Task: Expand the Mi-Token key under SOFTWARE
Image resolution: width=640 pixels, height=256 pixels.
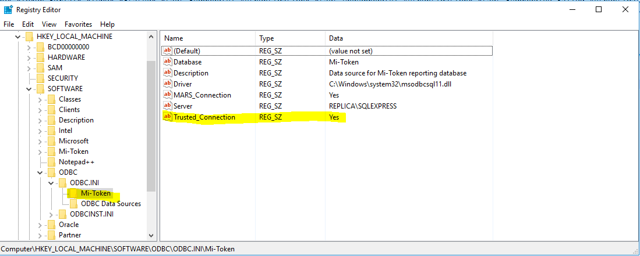Action: coord(40,152)
